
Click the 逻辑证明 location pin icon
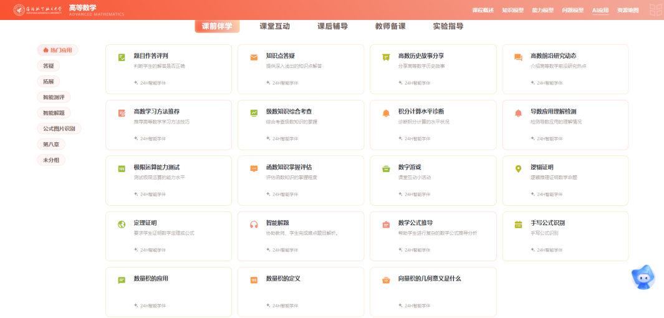point(518,169)
